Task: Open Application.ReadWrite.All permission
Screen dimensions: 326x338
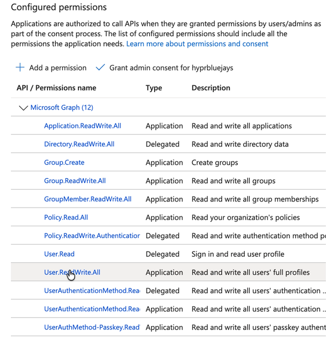Action: 82,126
